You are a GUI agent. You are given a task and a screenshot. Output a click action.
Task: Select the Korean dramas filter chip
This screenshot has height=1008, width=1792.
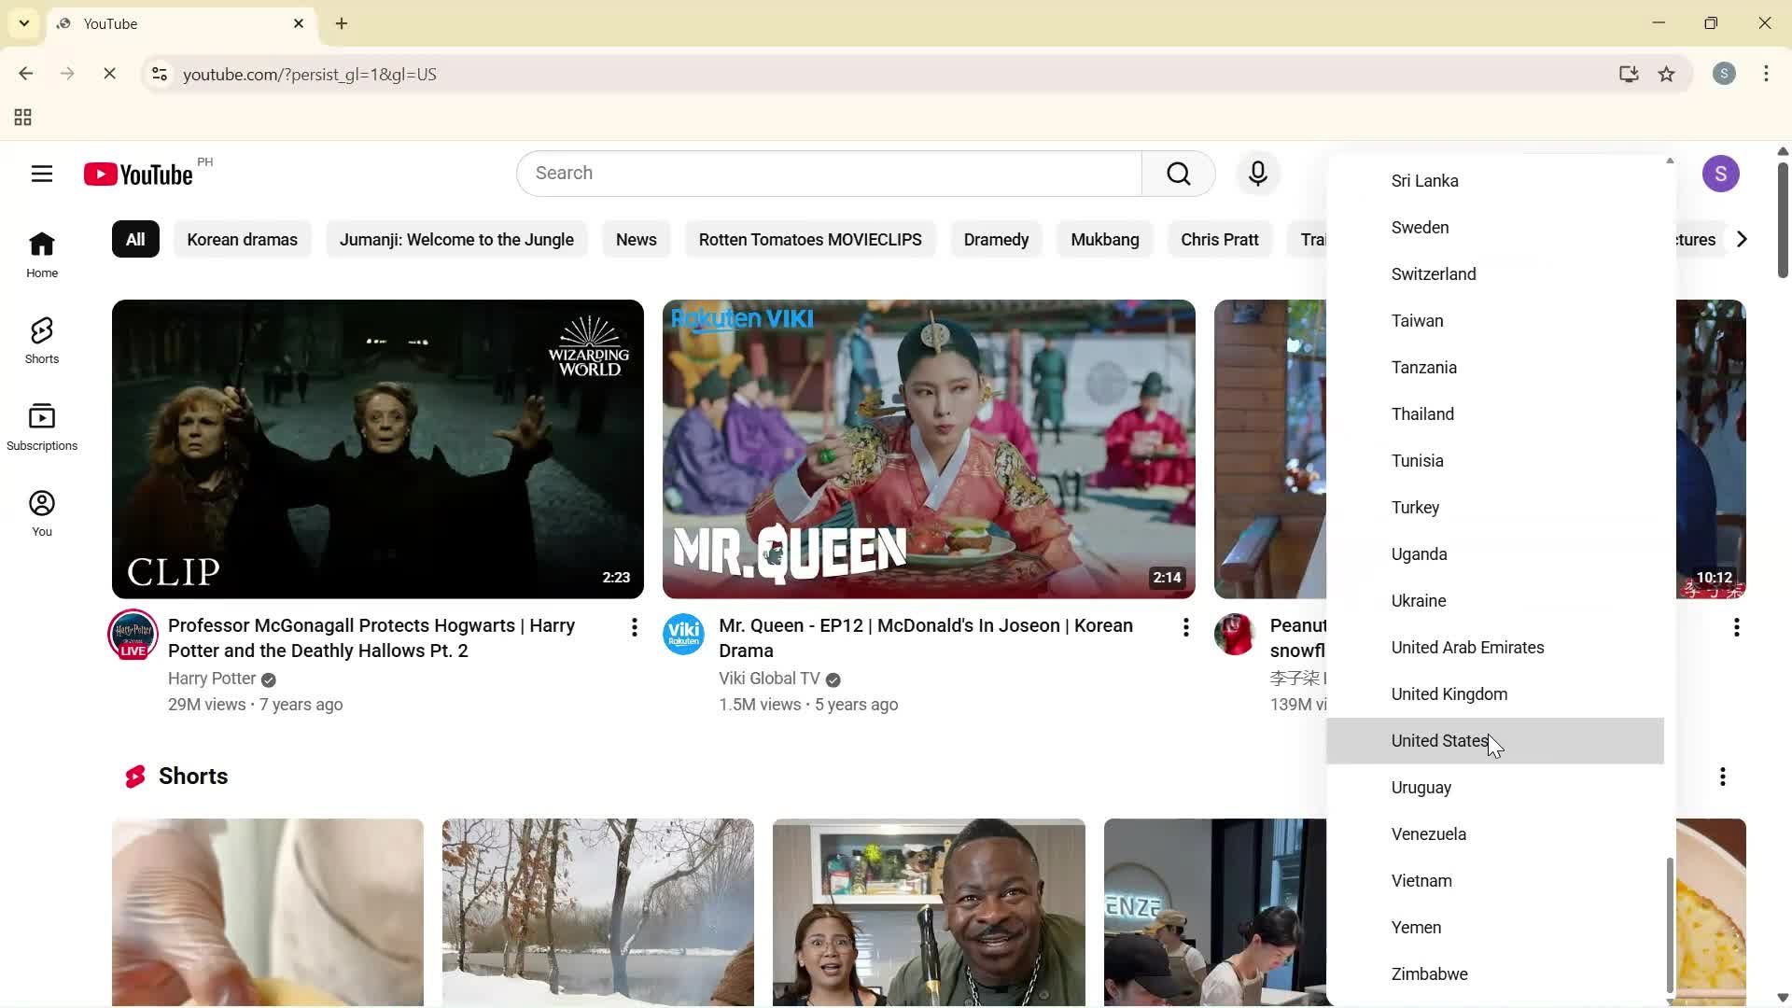[242, 239]
